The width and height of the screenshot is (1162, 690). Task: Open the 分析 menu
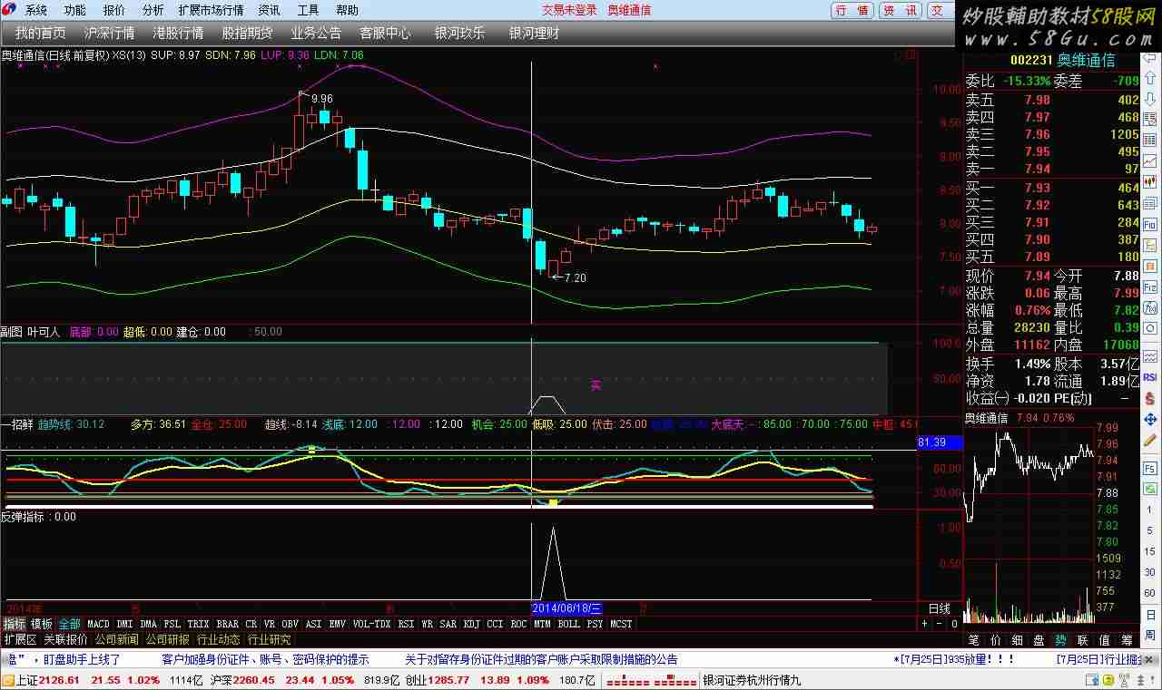pyautogui.click(x=153, y=10)
